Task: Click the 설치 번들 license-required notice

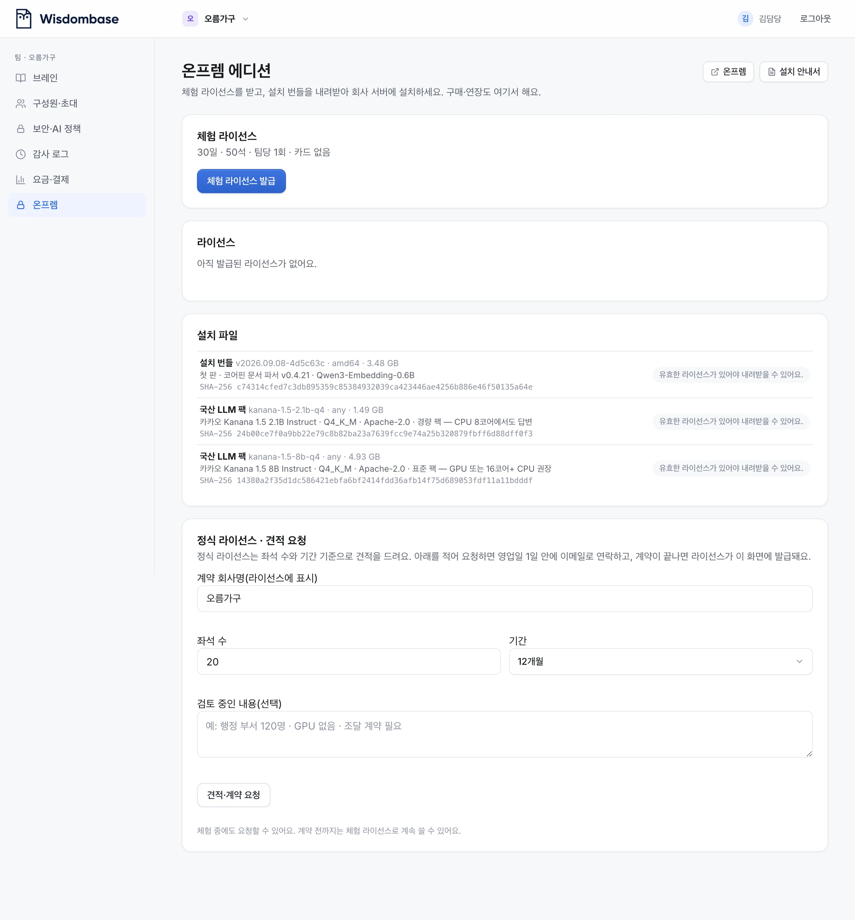Action: [731, 375]
